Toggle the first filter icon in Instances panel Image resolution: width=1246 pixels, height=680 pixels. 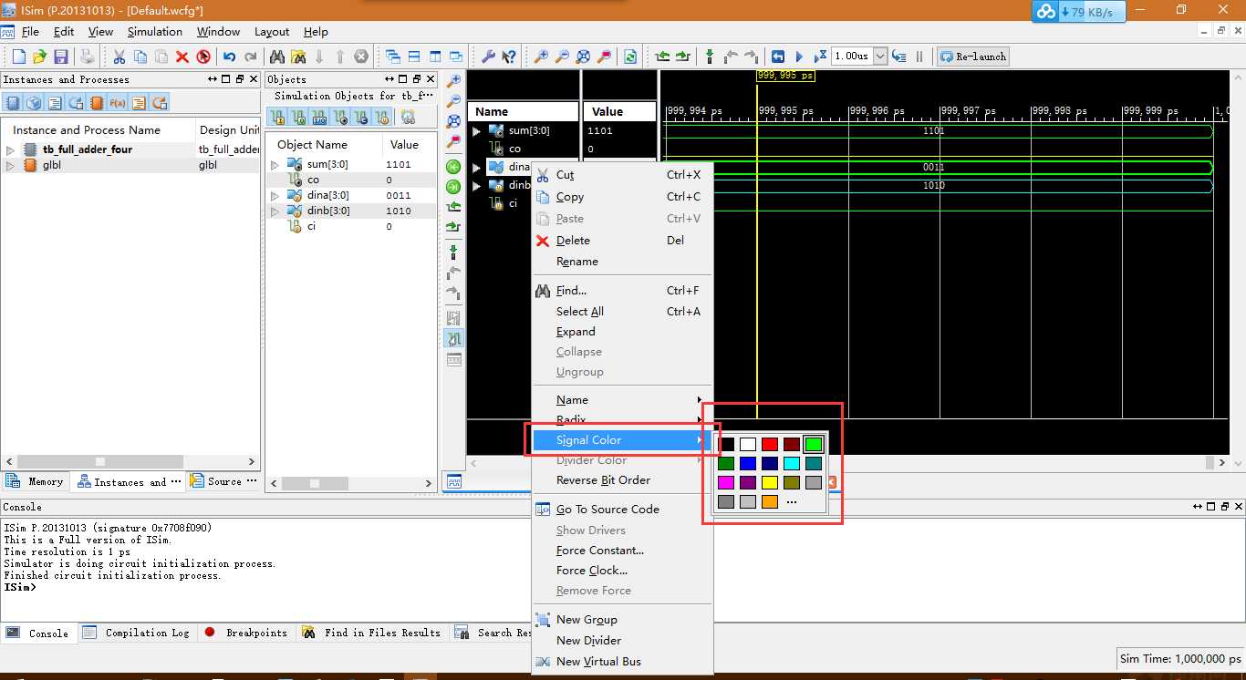click(13, 103)
